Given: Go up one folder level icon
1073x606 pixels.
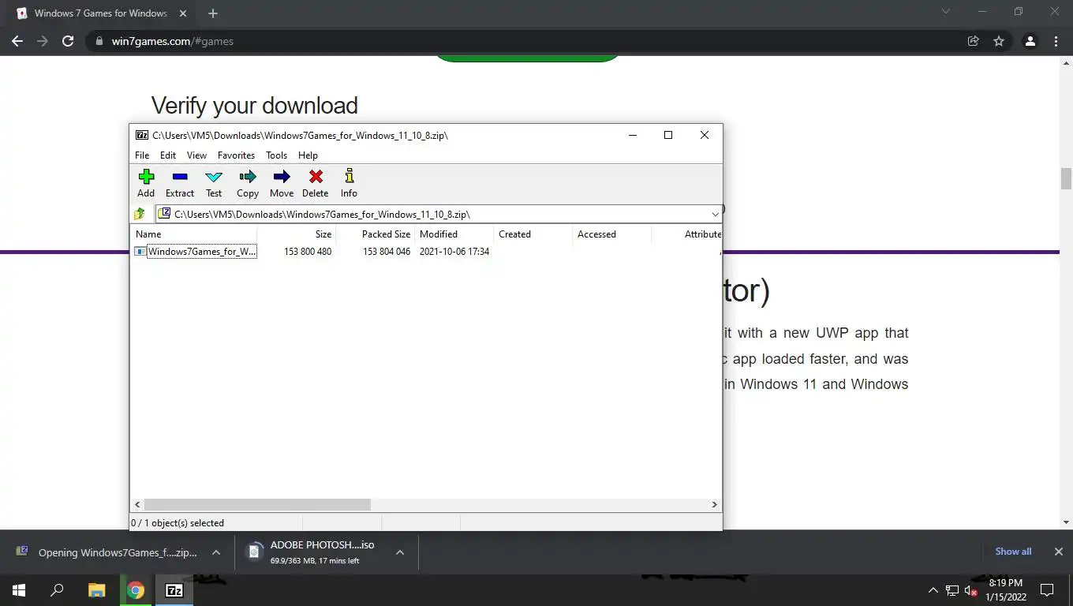Looking at the screenshot, I should click(x=140, y=214).
